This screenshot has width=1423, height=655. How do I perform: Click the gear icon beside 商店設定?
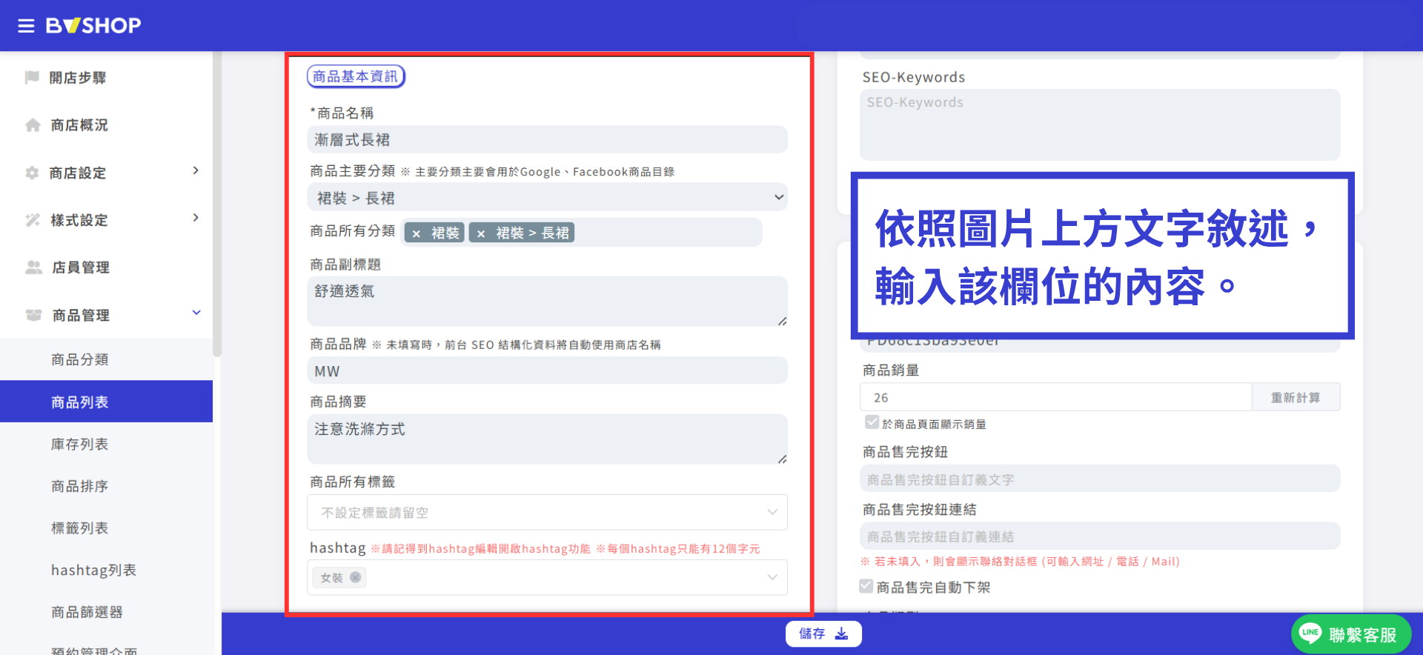tap(32, 173)
